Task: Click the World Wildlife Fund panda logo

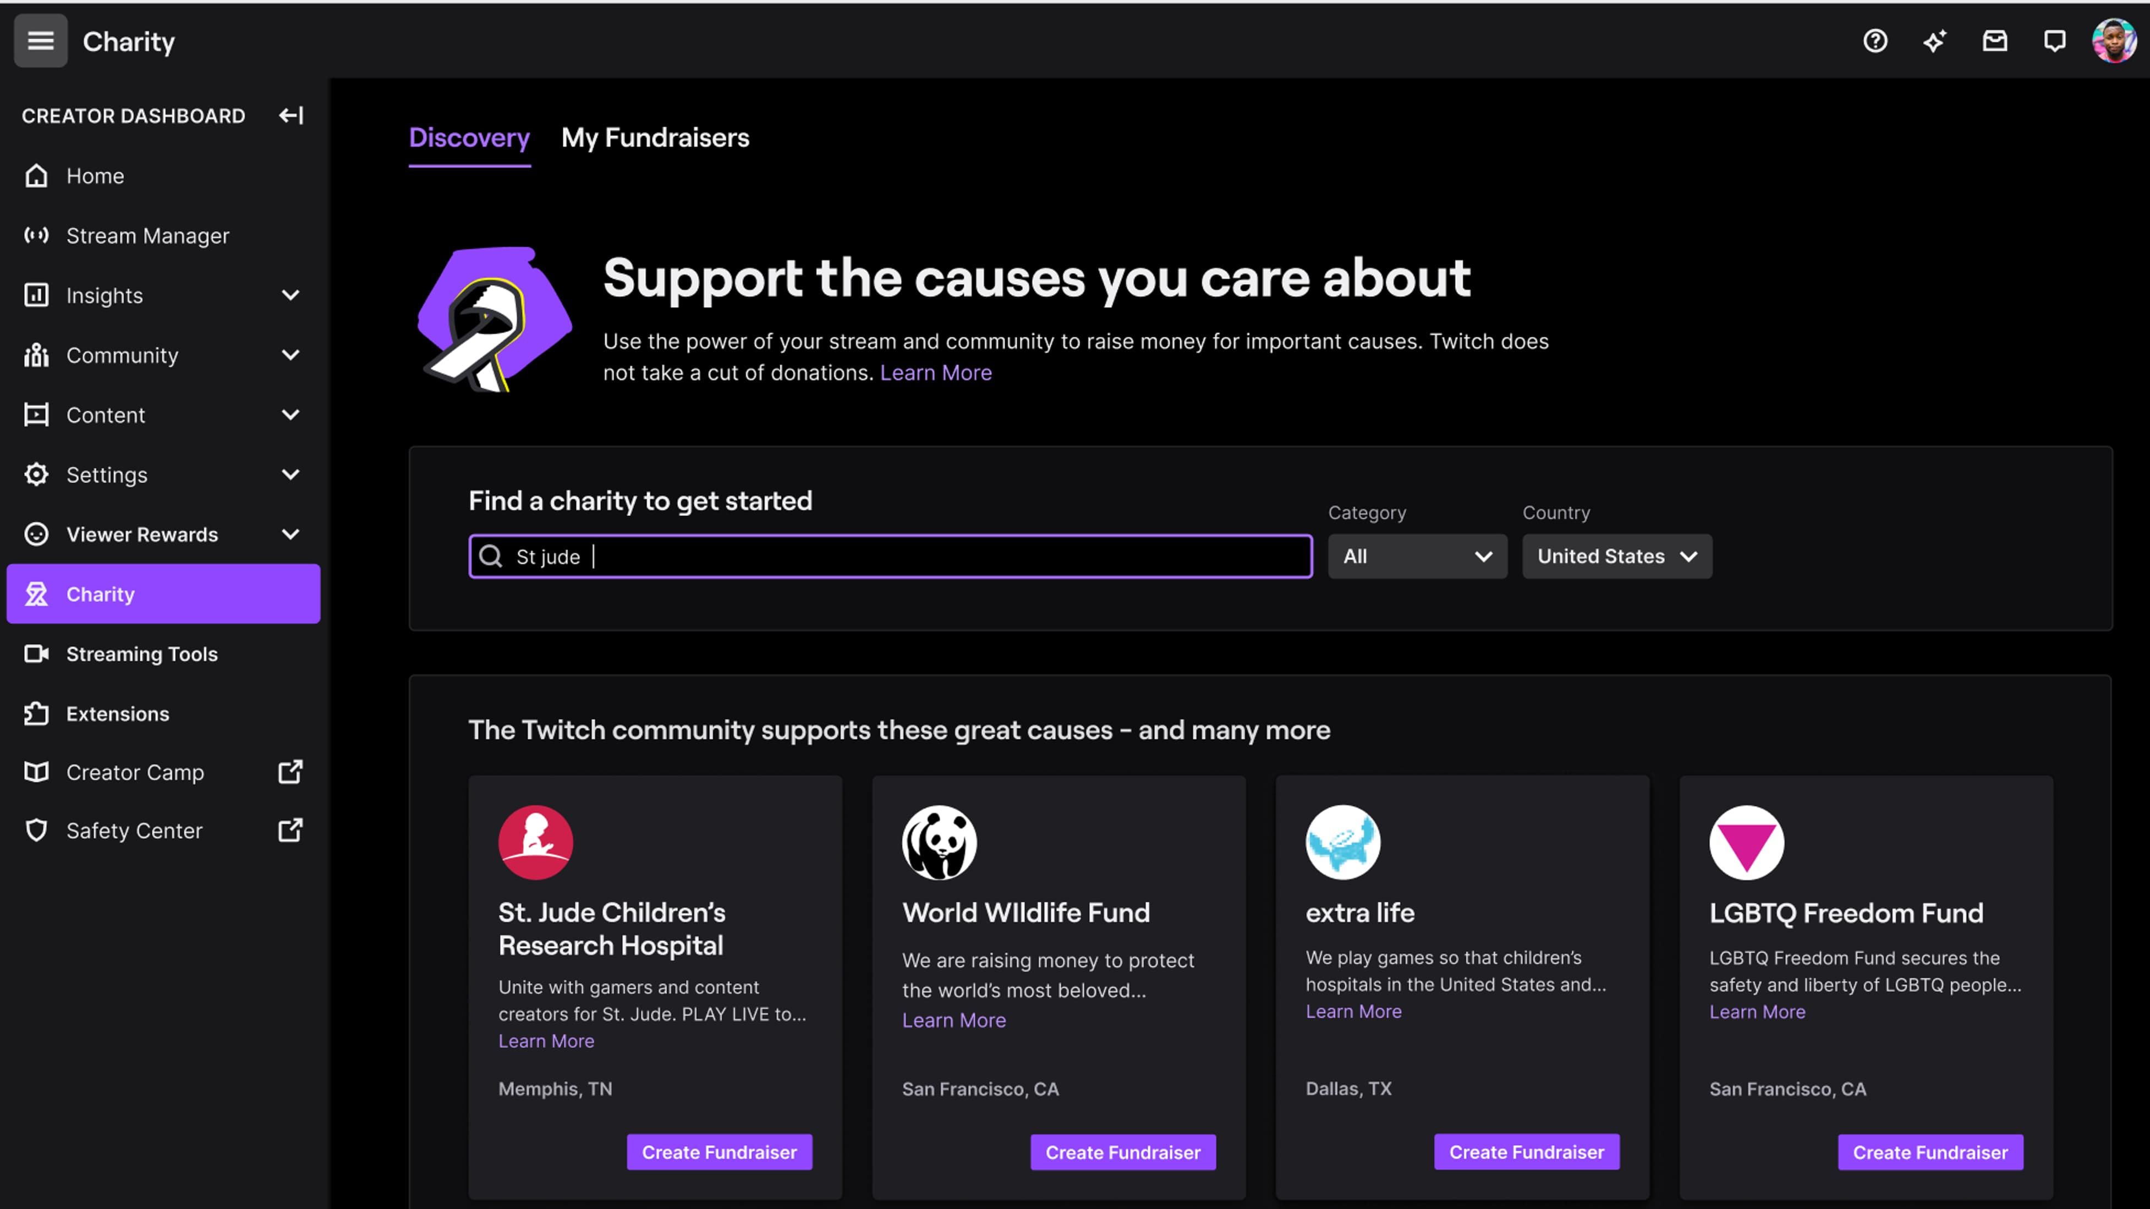Action: click(x=940, y=843)
